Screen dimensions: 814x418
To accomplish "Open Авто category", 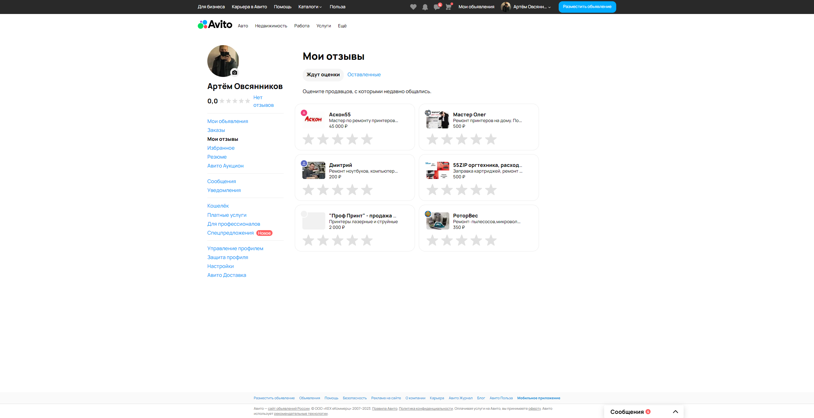I will coord(243,26).
